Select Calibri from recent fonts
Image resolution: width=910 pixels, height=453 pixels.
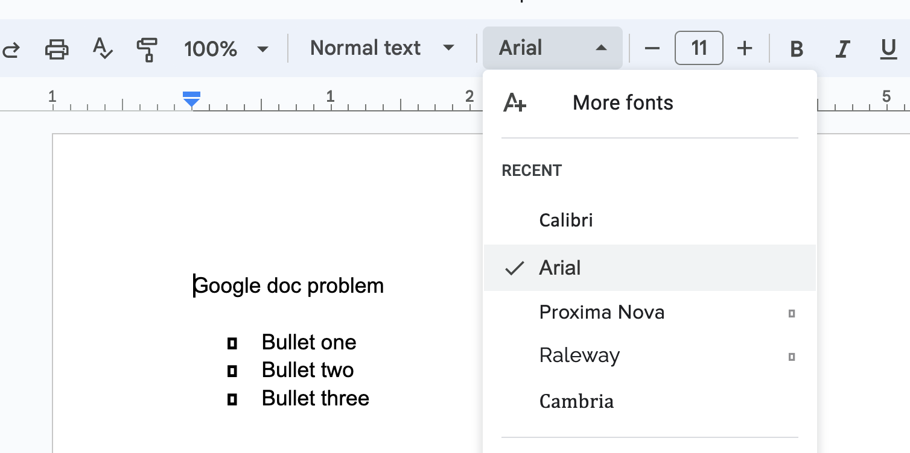(566, 220)
